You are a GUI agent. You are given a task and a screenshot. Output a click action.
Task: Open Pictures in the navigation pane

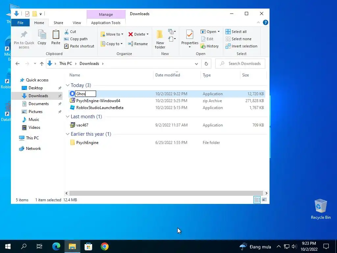pos(36,112)
